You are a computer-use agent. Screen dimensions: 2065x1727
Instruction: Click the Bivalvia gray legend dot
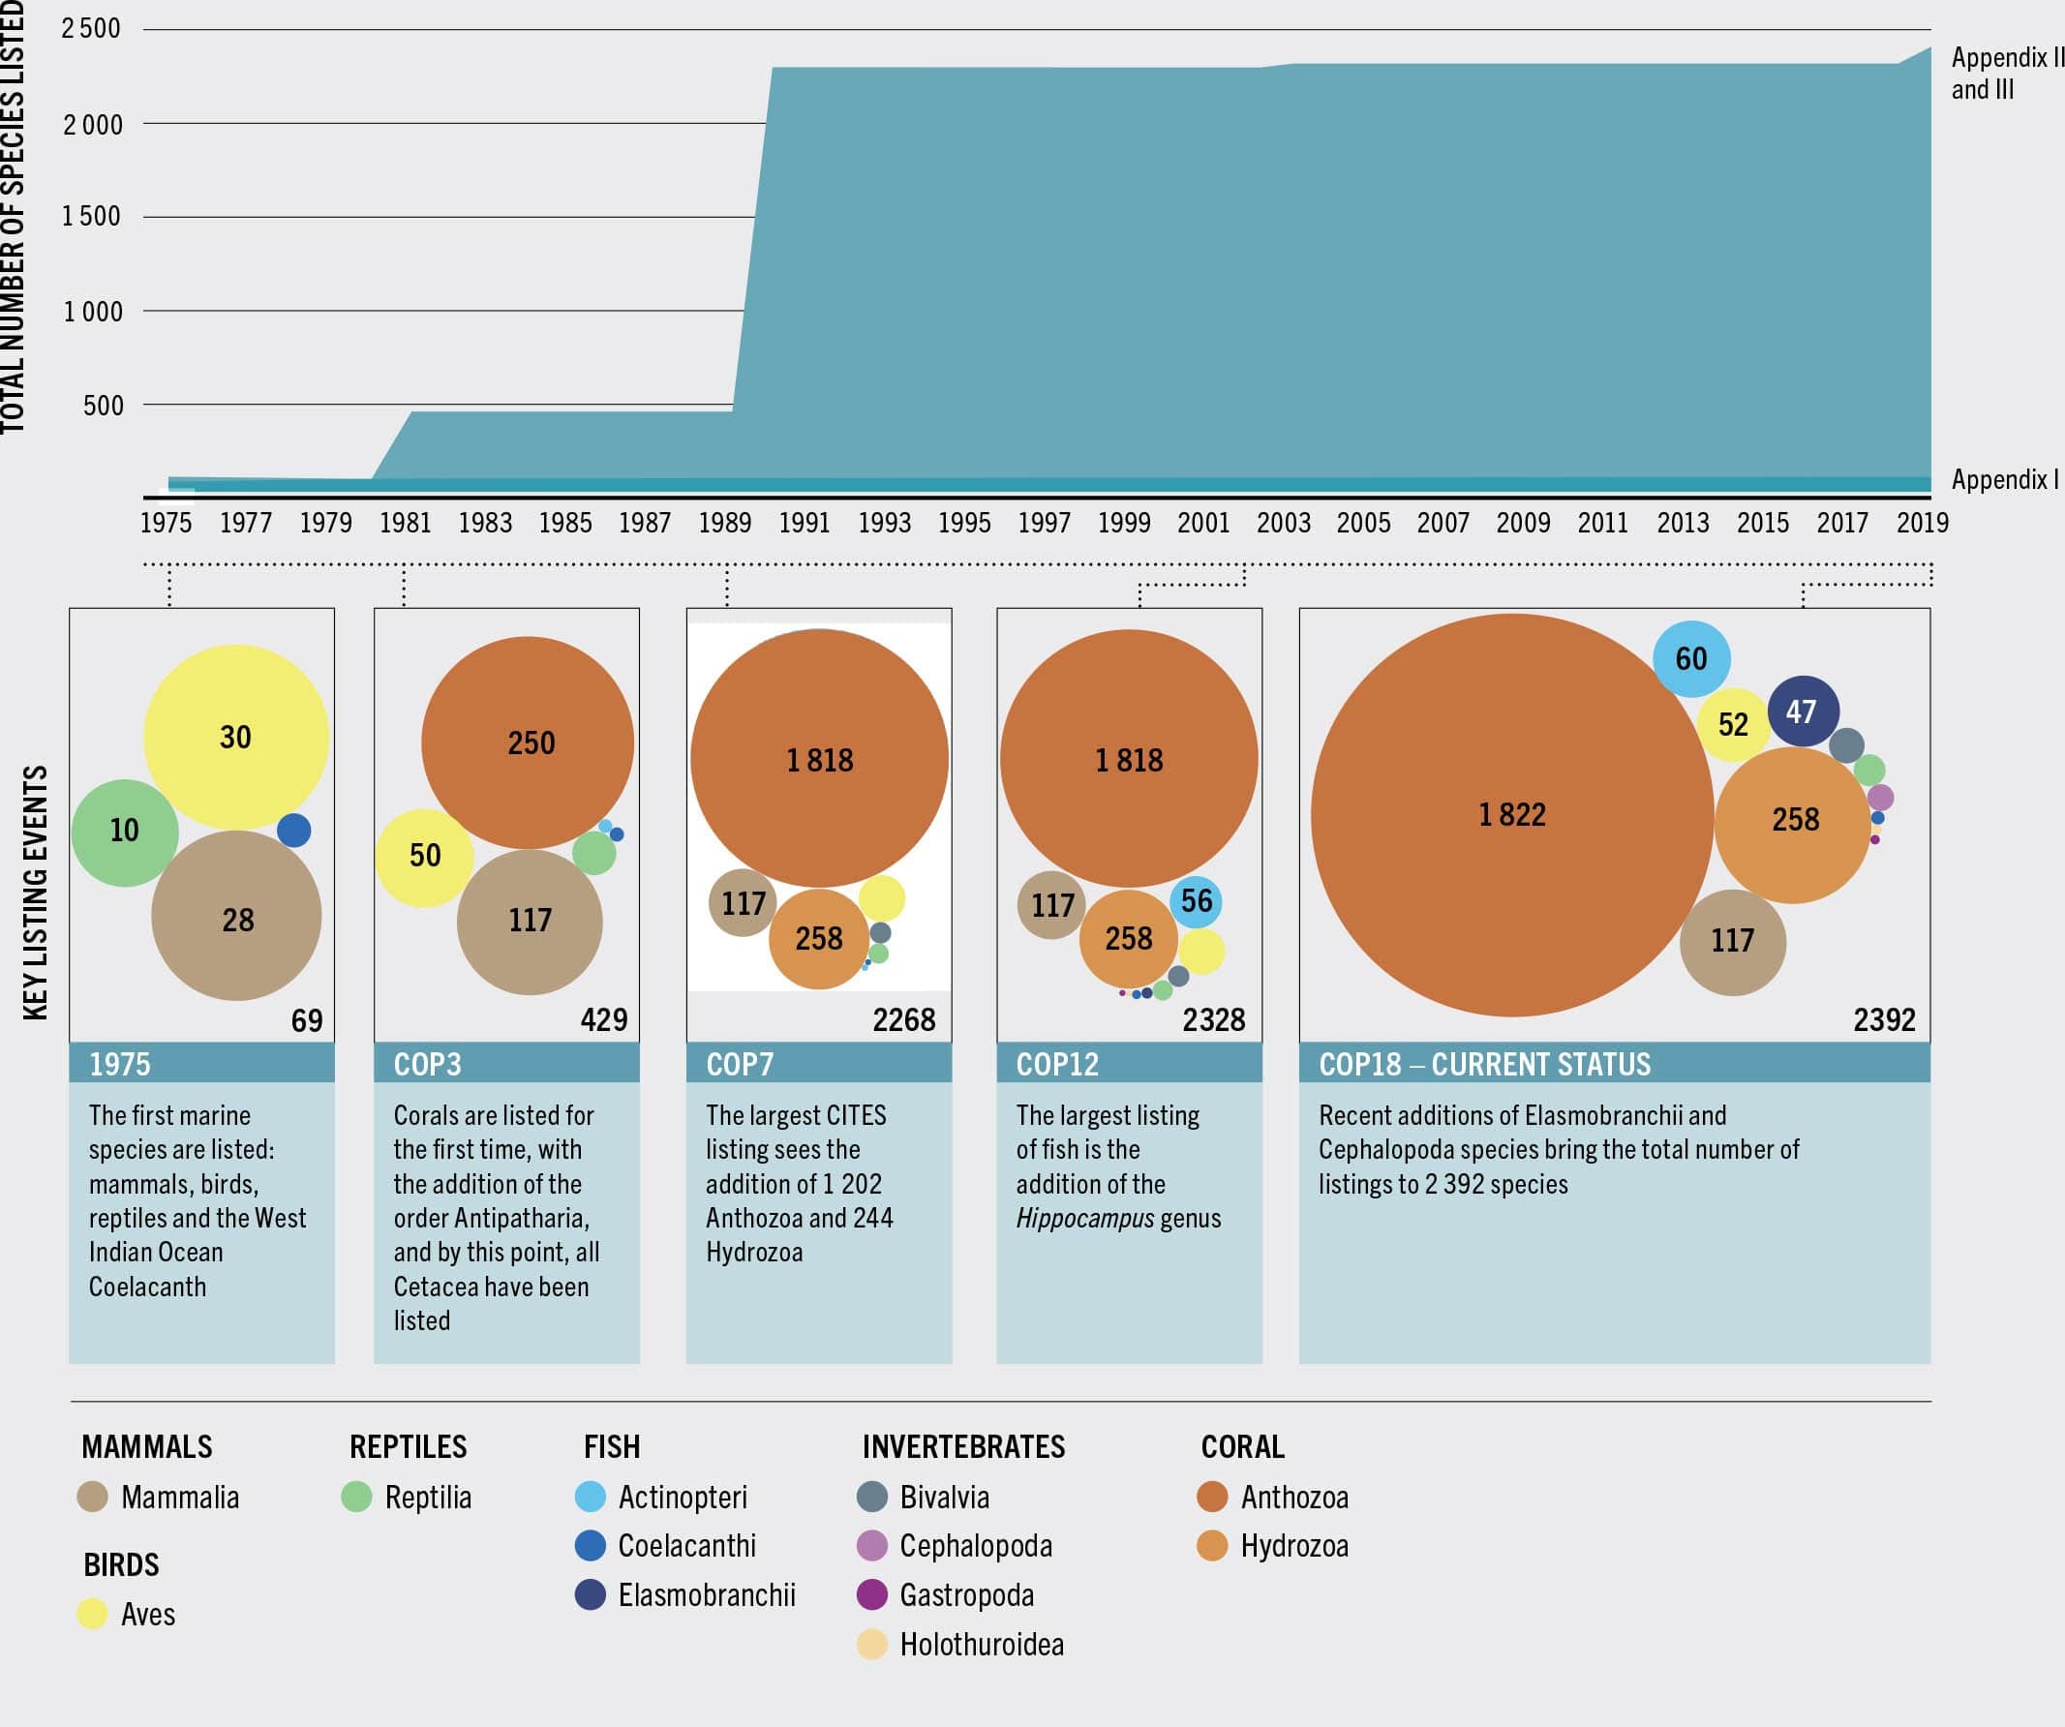tap(872, 1497)
